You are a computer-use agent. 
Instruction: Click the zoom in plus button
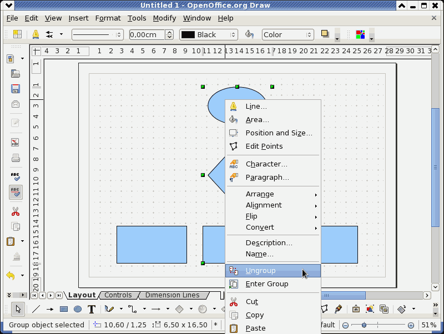click(411, 325)
